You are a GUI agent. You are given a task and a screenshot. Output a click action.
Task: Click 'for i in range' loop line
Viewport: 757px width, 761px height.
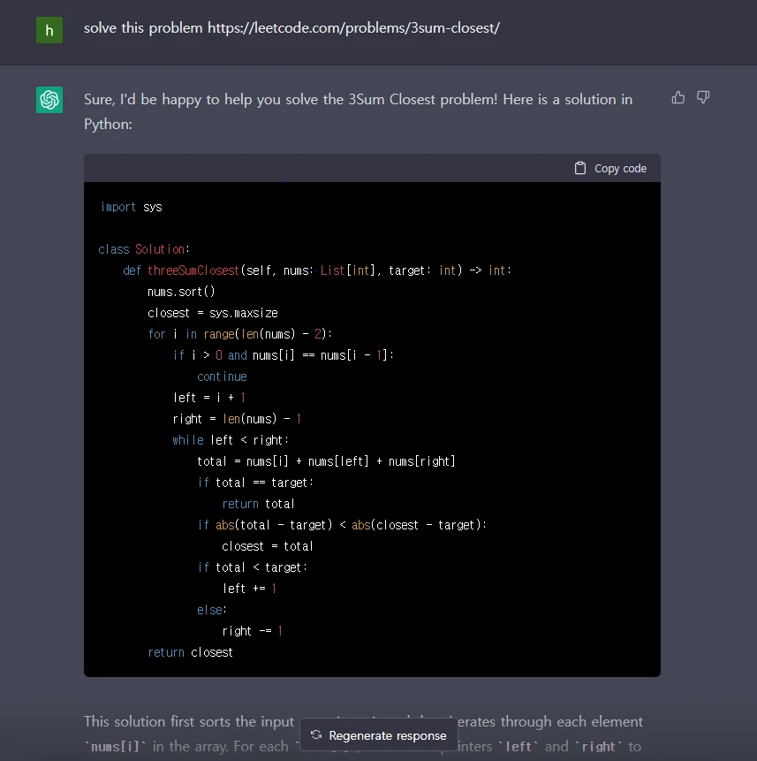239,334
